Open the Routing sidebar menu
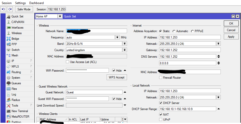The image size is (241, 124). pyautogui.click(x=19, y=72)
